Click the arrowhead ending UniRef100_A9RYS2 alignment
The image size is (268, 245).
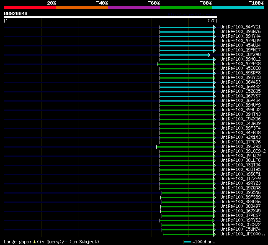pos(213,221)
